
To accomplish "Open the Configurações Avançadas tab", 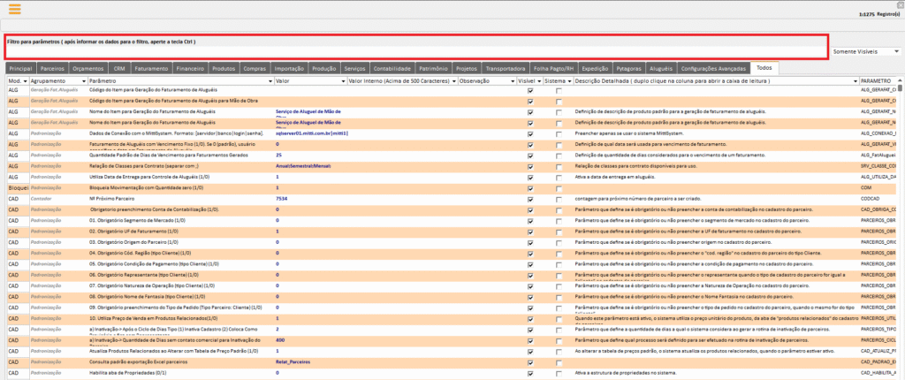I will click(713, 68).
